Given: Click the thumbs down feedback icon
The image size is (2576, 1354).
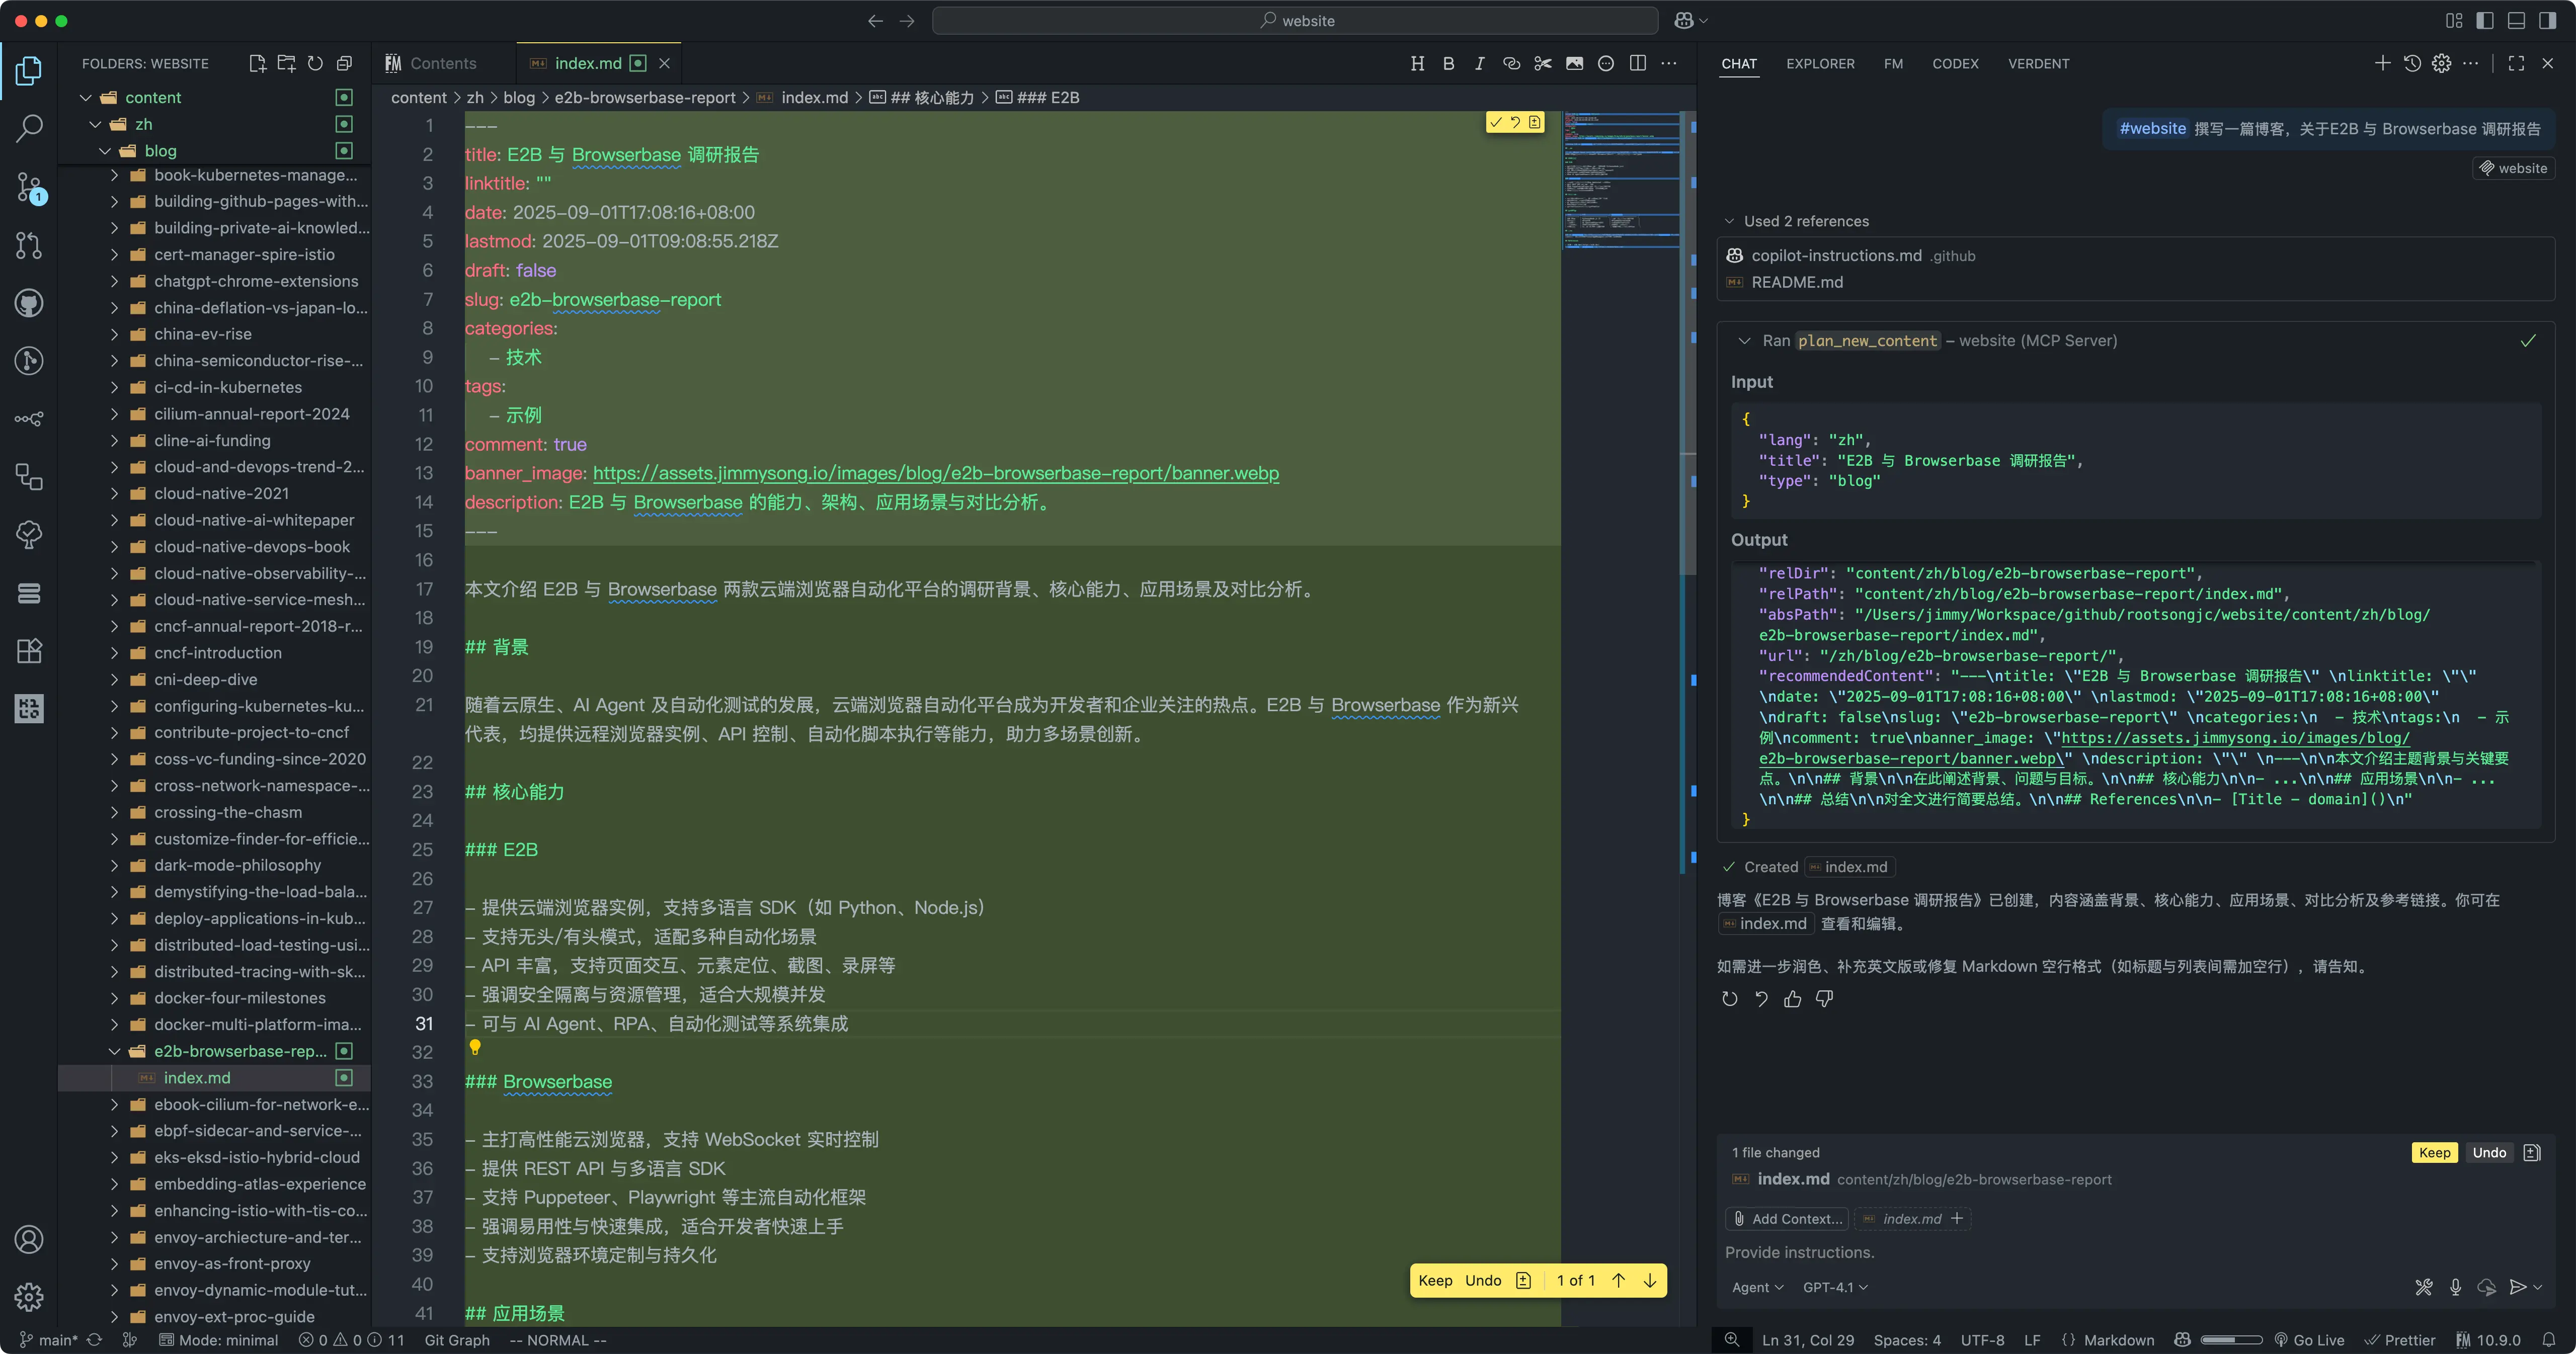Looking at the screenshot, I should pos(1824,998).
